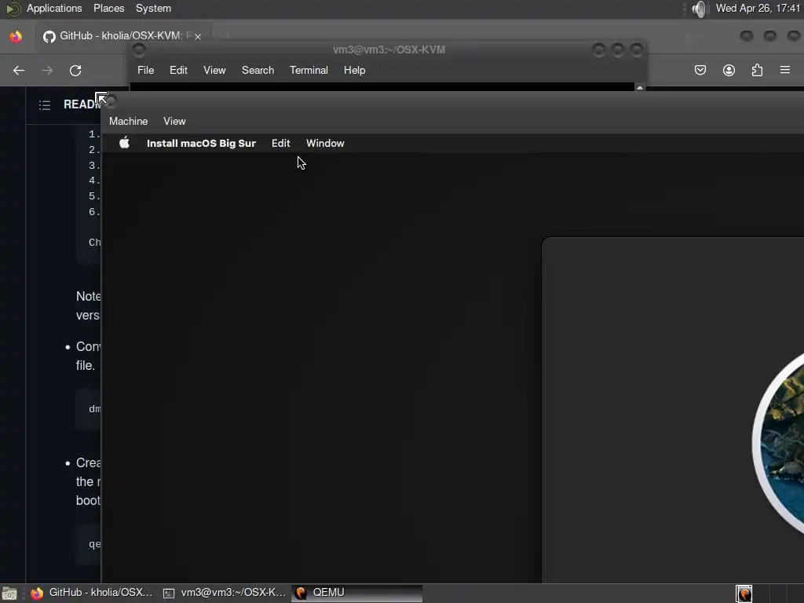
Task: Open Firefox Pocket save icon
Action: point(700,70)
